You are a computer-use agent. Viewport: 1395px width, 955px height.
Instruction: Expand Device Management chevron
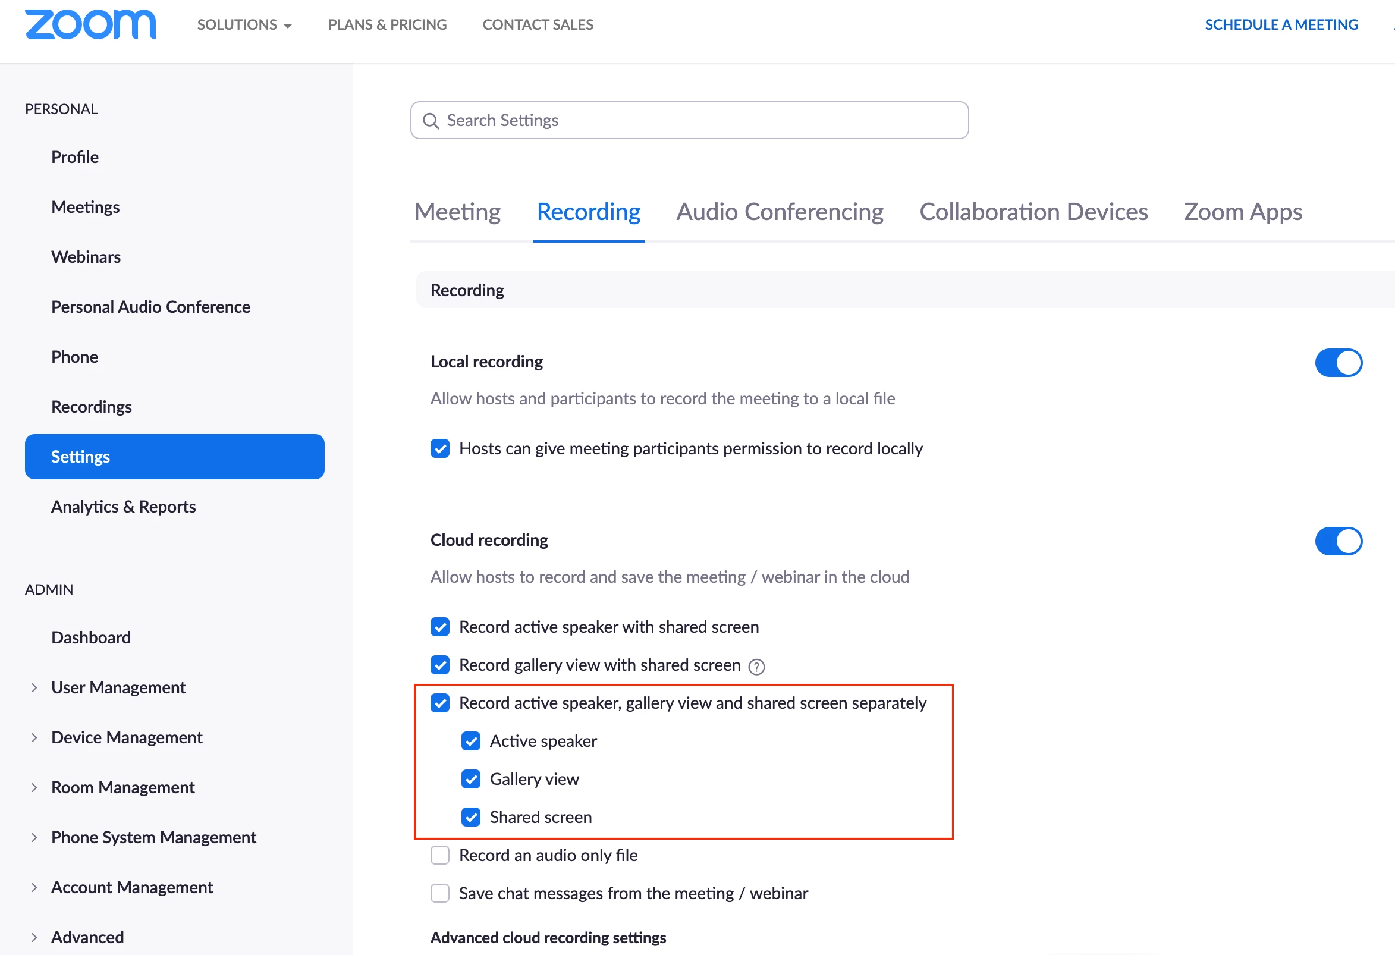(x=34, y=737)
